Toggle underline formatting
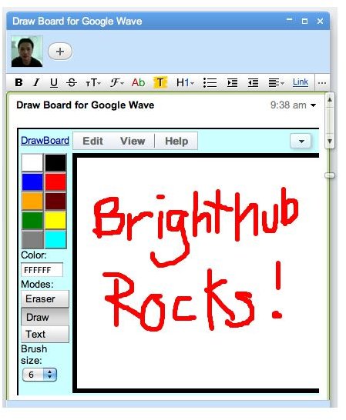 pos(54,83)
